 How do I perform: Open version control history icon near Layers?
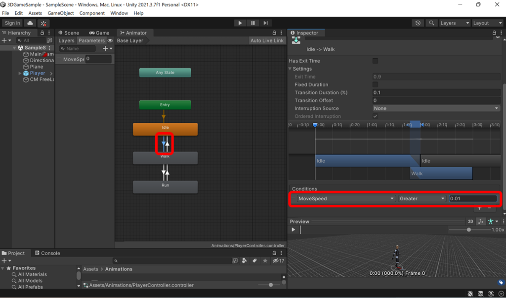coord(419,23)
